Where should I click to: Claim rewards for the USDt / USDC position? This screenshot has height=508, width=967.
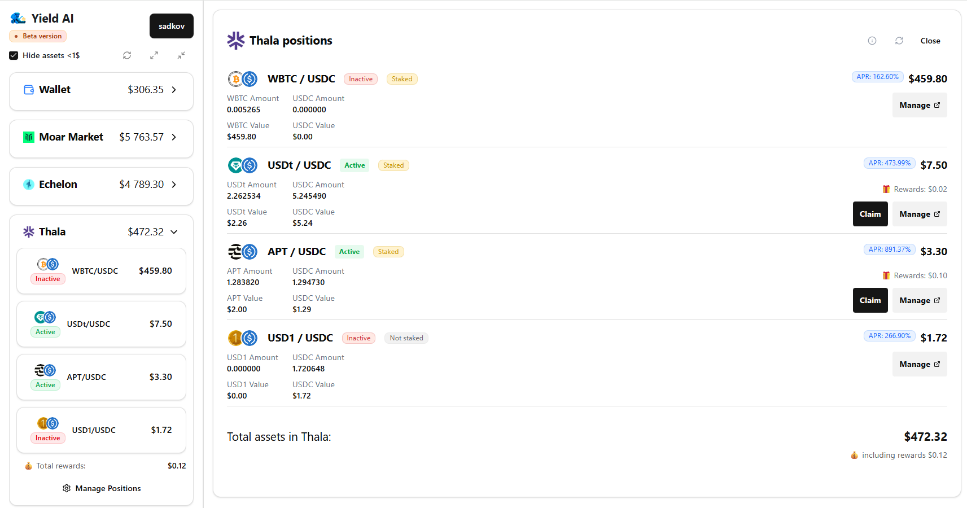(870, 214)
